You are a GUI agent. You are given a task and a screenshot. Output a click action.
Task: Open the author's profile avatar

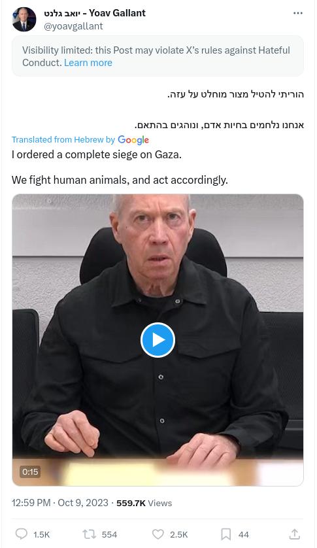(x=24, y=20)
